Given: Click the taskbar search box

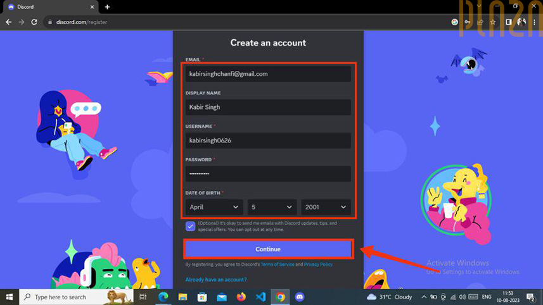Looking at the screenshot, I should point(76,297).
